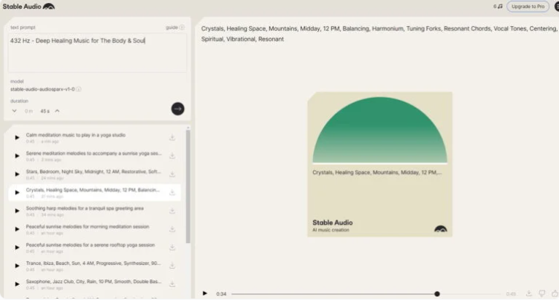Screen dimensions: 559x300
Task: Give thumbs down on current track
Action: coord(542,293)
